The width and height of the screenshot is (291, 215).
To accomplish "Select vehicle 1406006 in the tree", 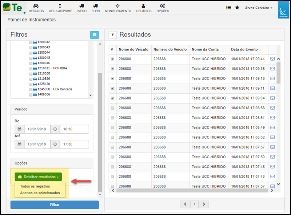I will (x=44, y=94).
